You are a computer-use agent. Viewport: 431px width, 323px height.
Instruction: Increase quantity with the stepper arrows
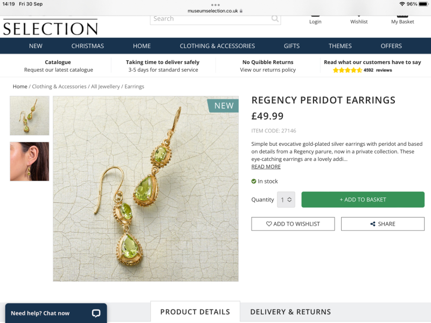coord(291,199)
